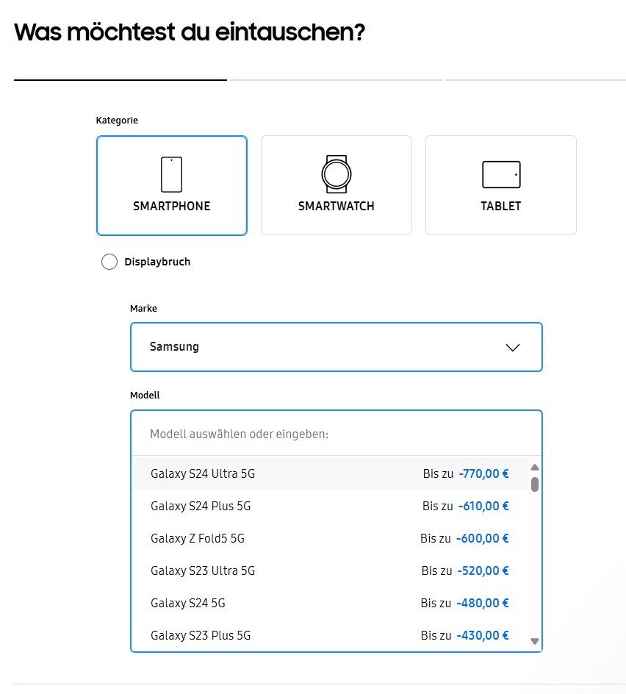Click the SMARTWATCH label text
Image resolution: width=626 pixels, height=694 pixels.
(336, 207)
